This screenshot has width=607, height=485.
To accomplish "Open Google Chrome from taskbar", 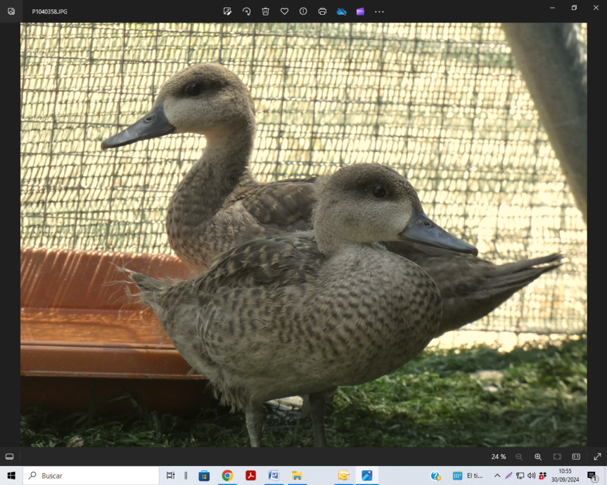I will point(227,476).
